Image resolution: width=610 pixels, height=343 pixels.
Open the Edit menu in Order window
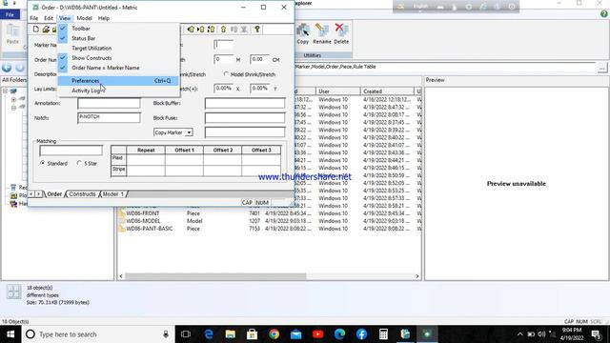(49, 18)
